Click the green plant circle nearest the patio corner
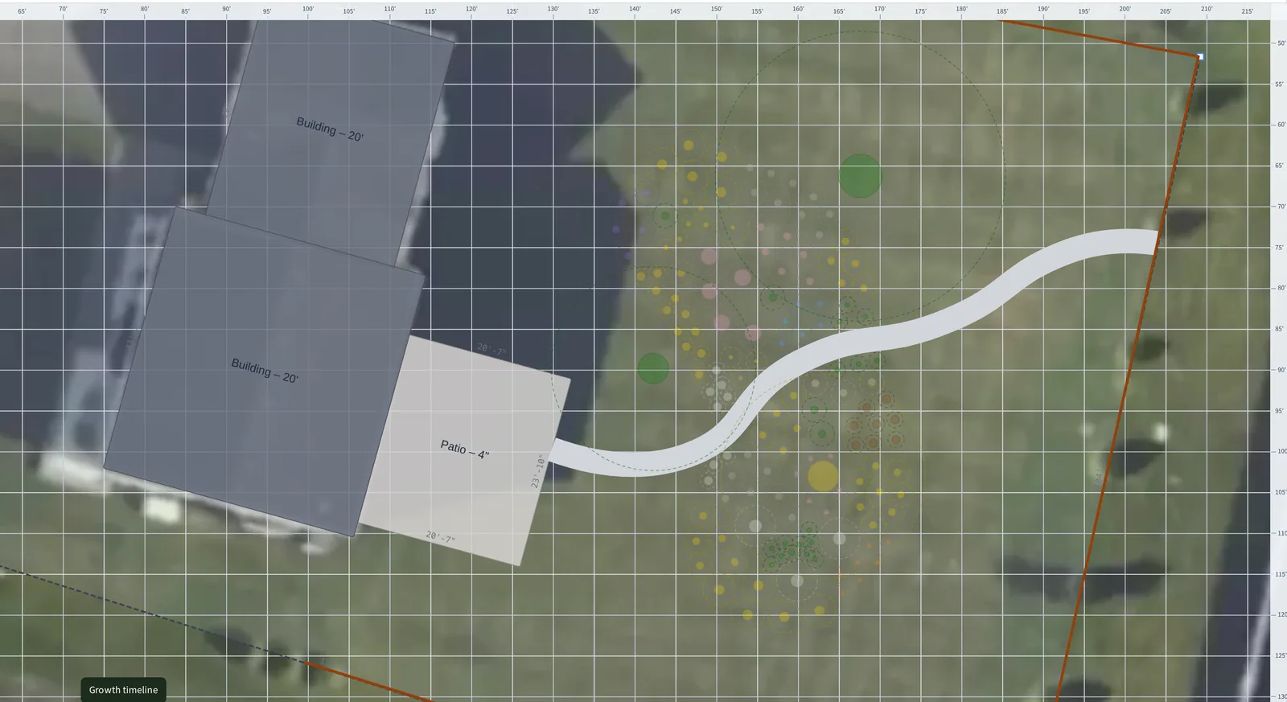The image size is (1287, 702). [x=653, y=368]
